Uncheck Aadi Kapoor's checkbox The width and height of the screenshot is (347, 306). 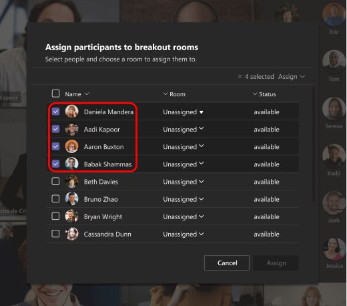point(55,129)
